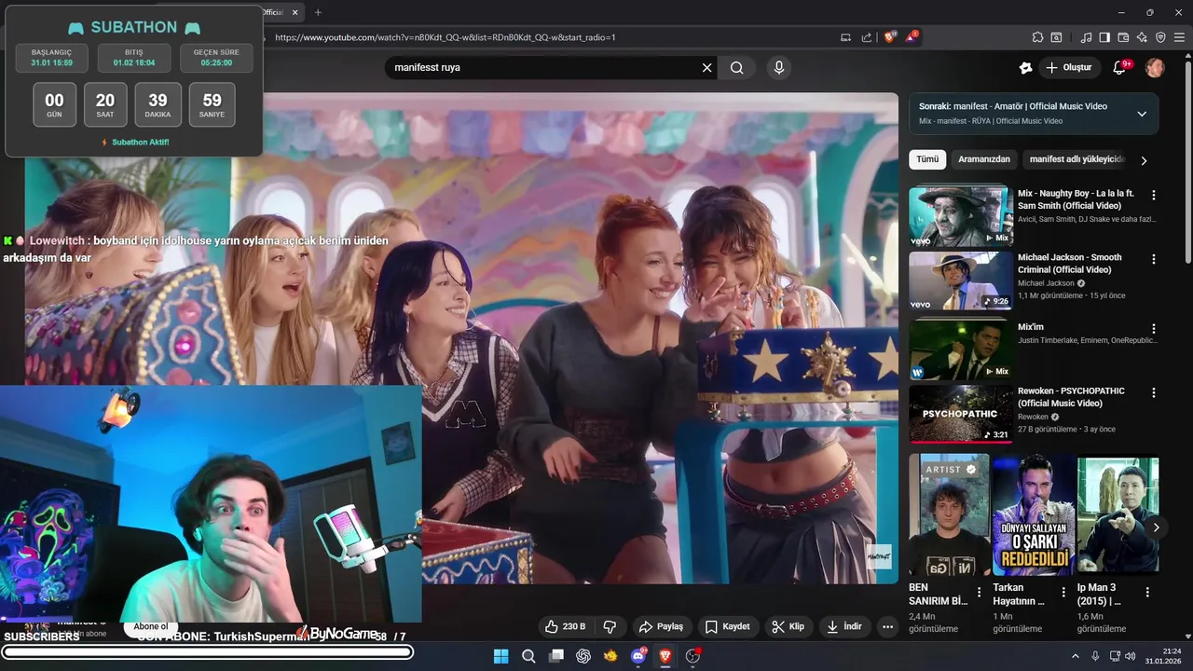Clear the search text with X
1193x671 pixels.
706,67
